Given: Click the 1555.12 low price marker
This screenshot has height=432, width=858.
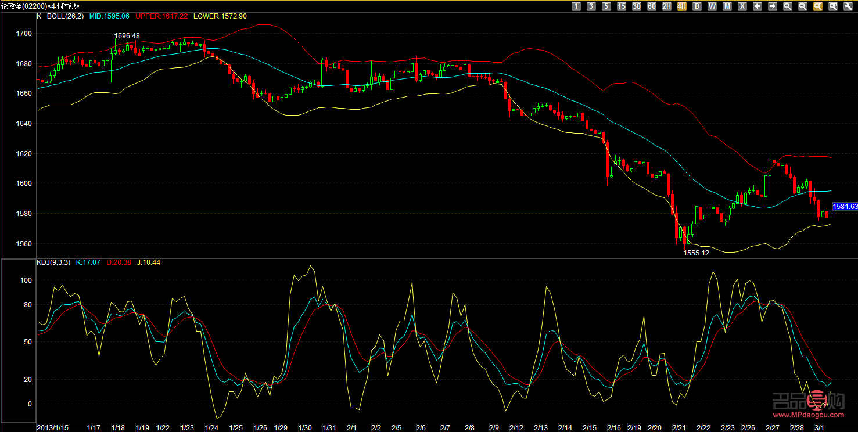Looking at the screenshot, I should 696,253.
